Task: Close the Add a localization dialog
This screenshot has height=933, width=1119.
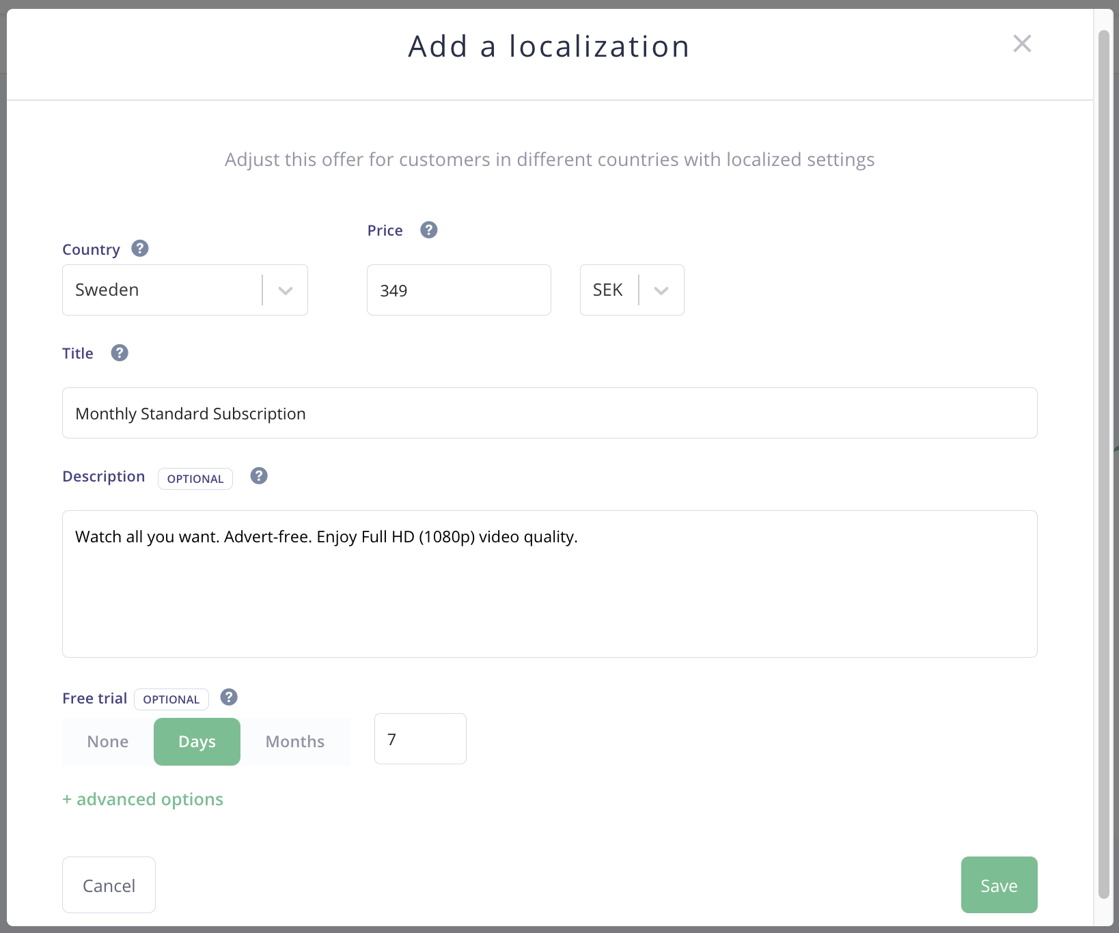Action: (1022, 44)
